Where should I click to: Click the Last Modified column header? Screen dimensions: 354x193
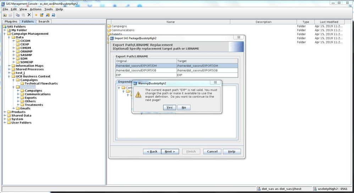(x=329, y=22)
